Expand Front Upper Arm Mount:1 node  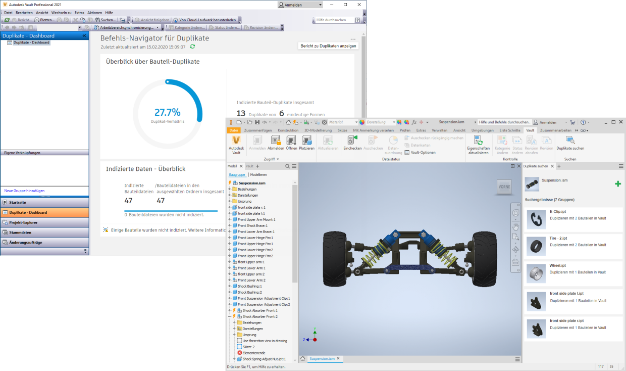pos(229,219)
